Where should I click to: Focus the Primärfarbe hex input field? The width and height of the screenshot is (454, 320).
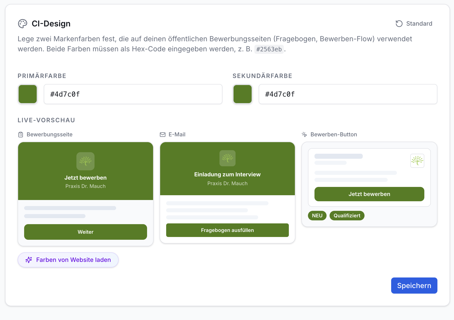click(x=133, y=94)
